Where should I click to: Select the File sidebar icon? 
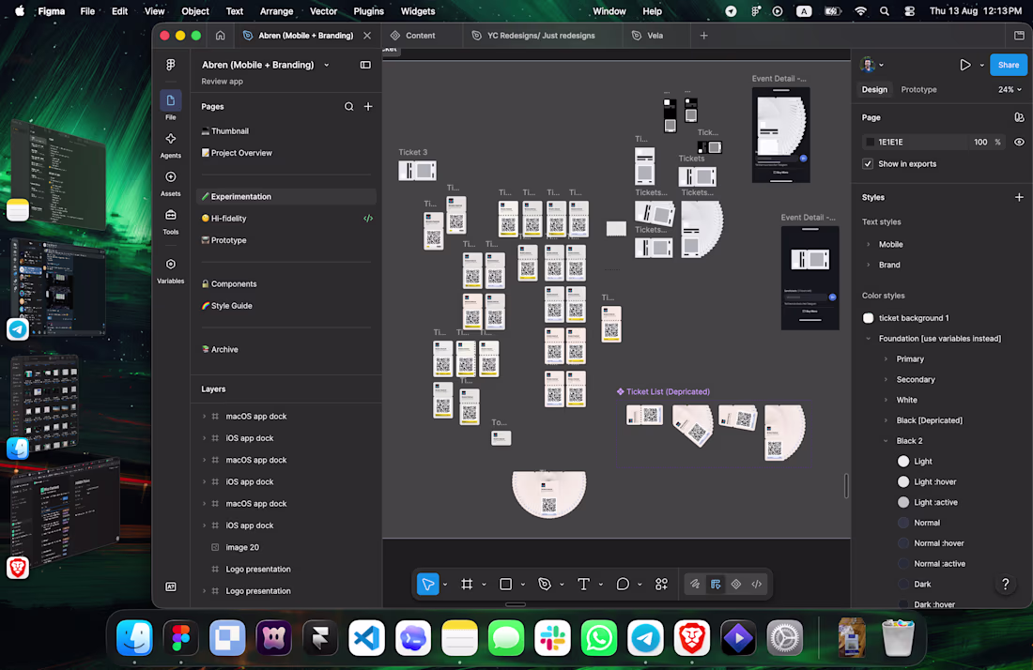pyautogui.click(x=171, y=100)
